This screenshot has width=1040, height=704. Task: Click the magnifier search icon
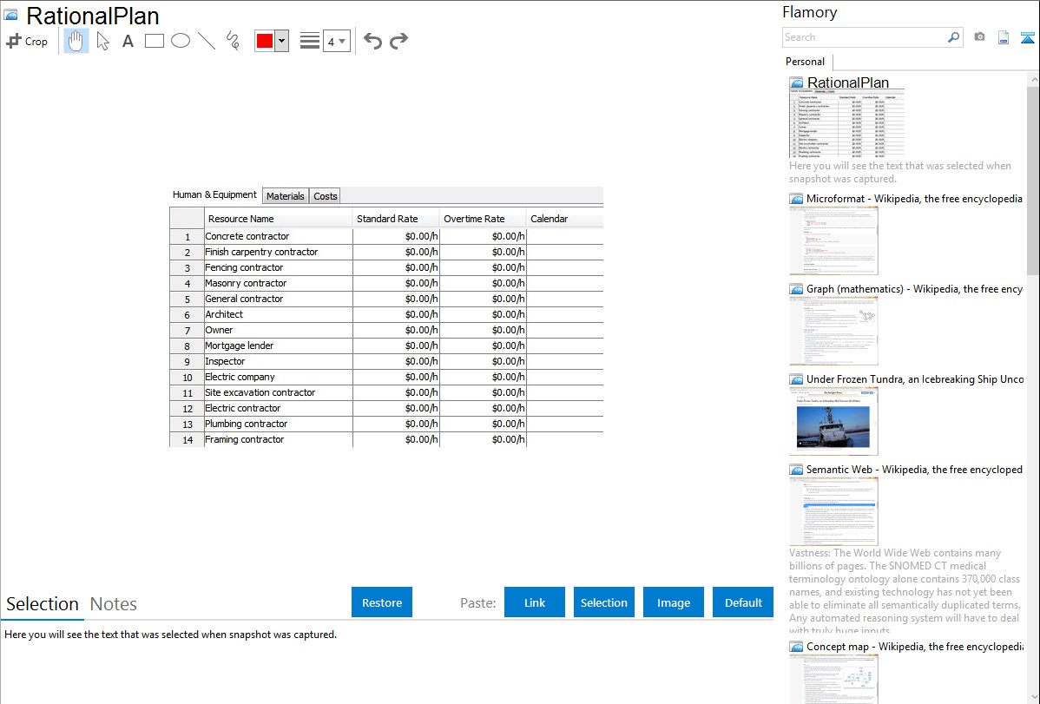(x=953, y=37)
